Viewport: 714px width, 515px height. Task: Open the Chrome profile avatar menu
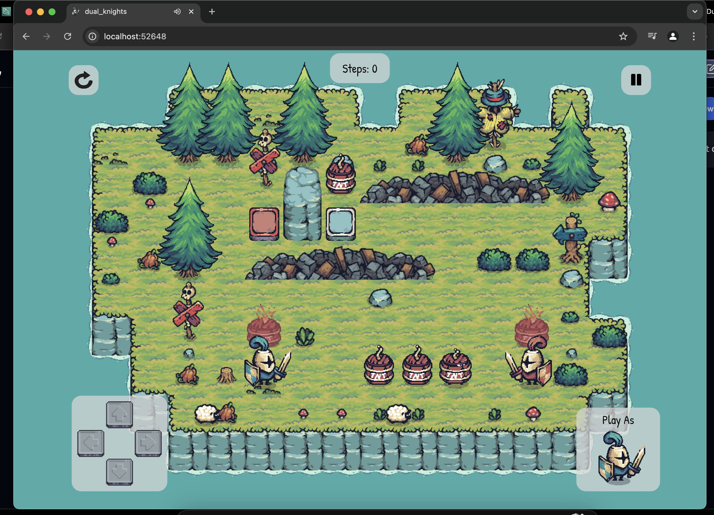click(673, 36)
